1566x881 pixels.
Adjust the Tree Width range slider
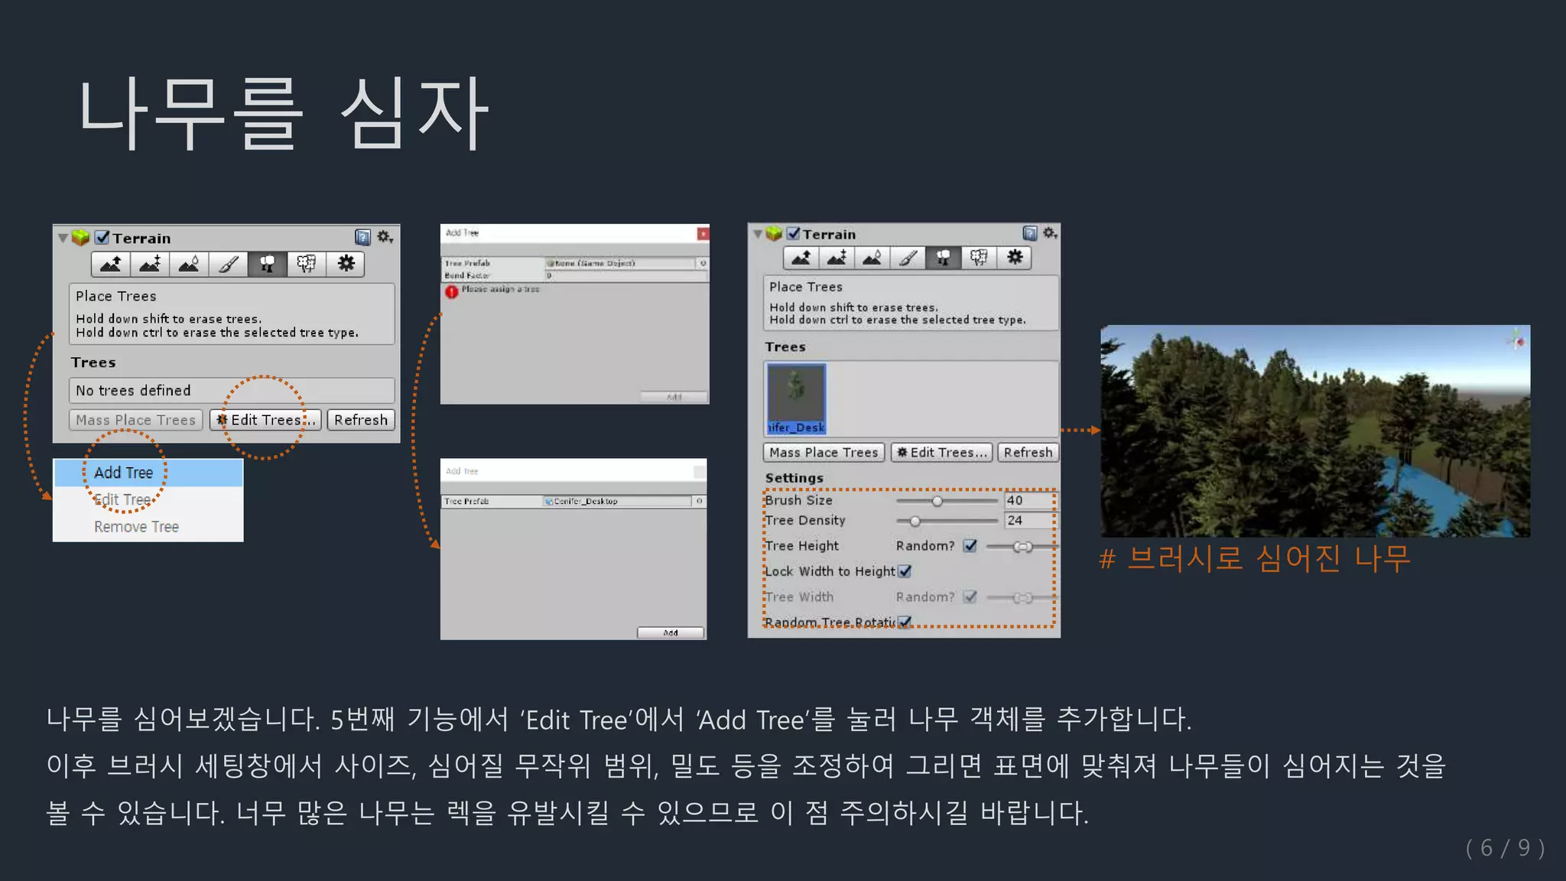(x=1022, y=597)
